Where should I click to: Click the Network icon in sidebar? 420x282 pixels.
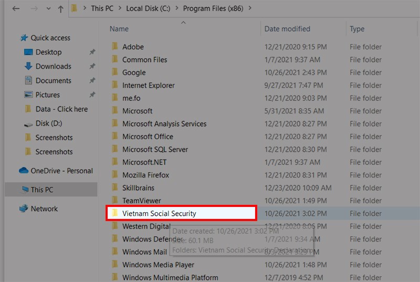pyautogui.click(x=24, y=208)
